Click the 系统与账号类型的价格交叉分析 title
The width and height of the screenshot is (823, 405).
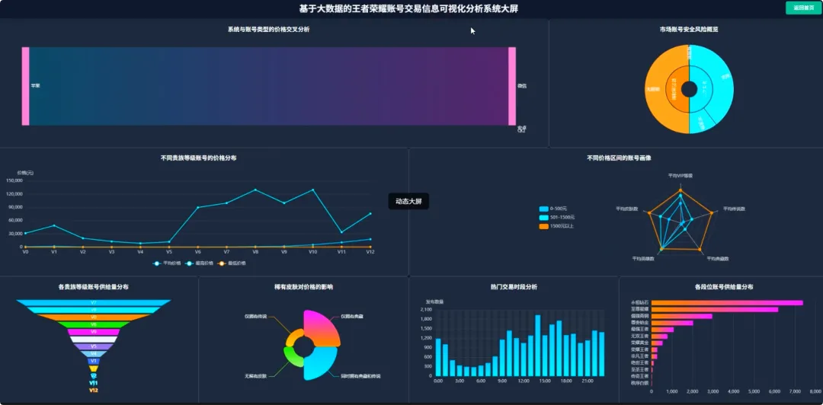point(269,30)
